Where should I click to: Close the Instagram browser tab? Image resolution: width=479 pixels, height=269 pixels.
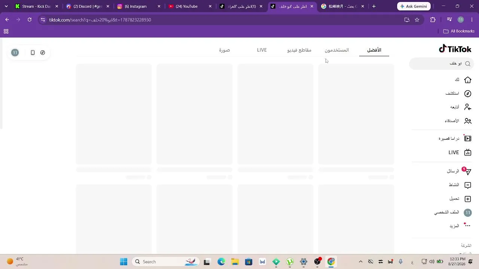(x=159, y=6)
